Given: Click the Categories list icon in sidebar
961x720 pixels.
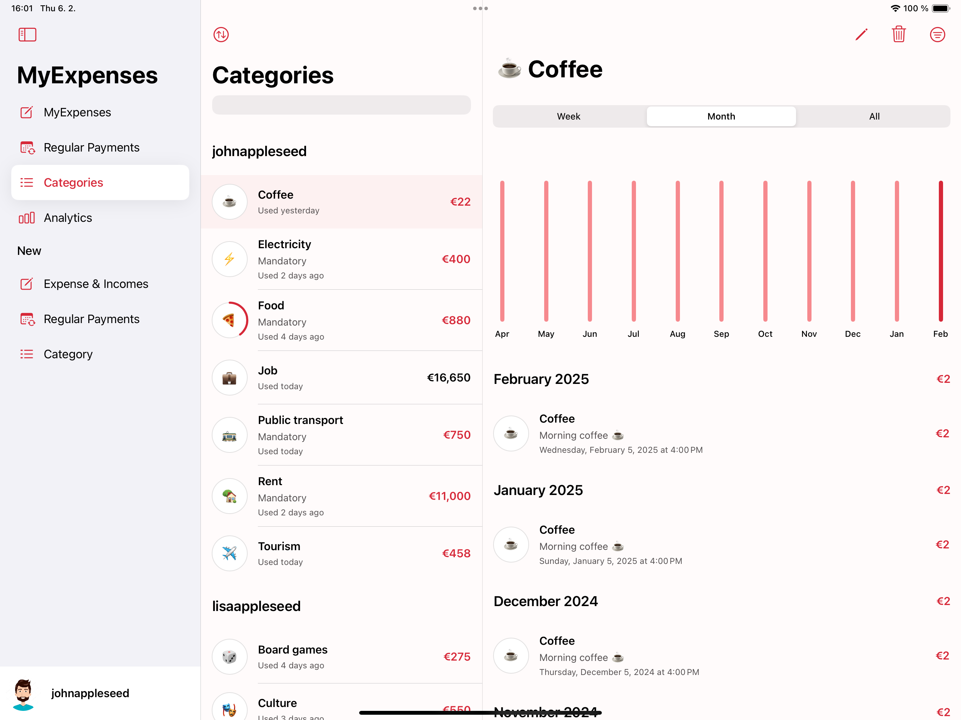Looking at the screenshot, I should tap(26, 183).
